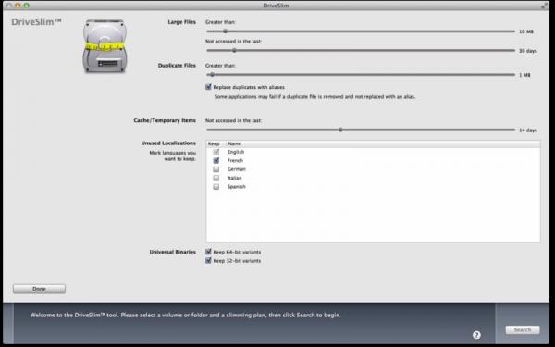Enable keeping the Italian localization

click(x=216, y=178)
